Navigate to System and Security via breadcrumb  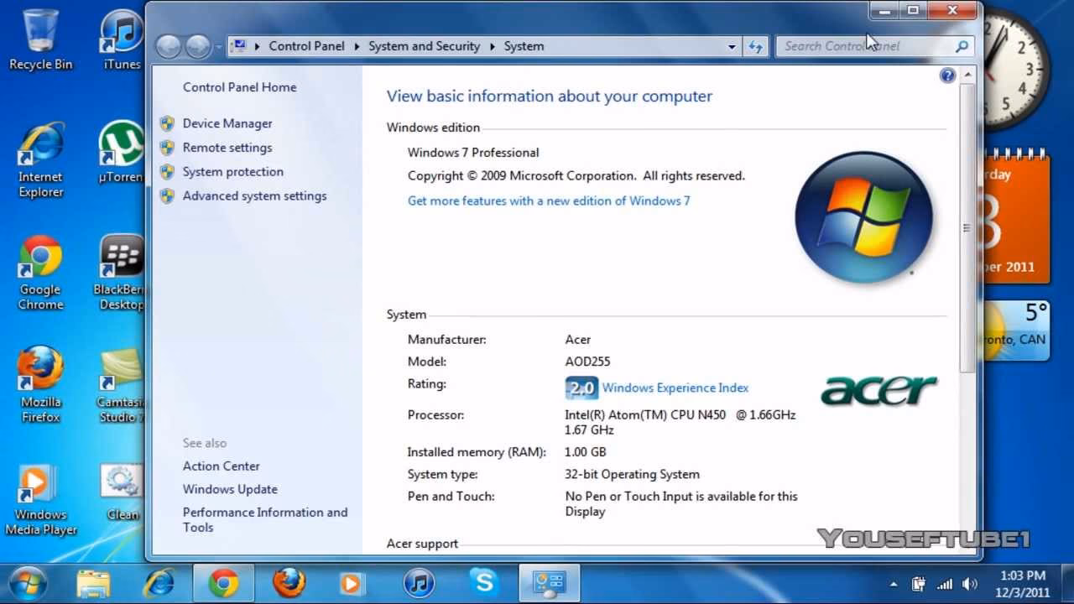[x=424, y=46]
